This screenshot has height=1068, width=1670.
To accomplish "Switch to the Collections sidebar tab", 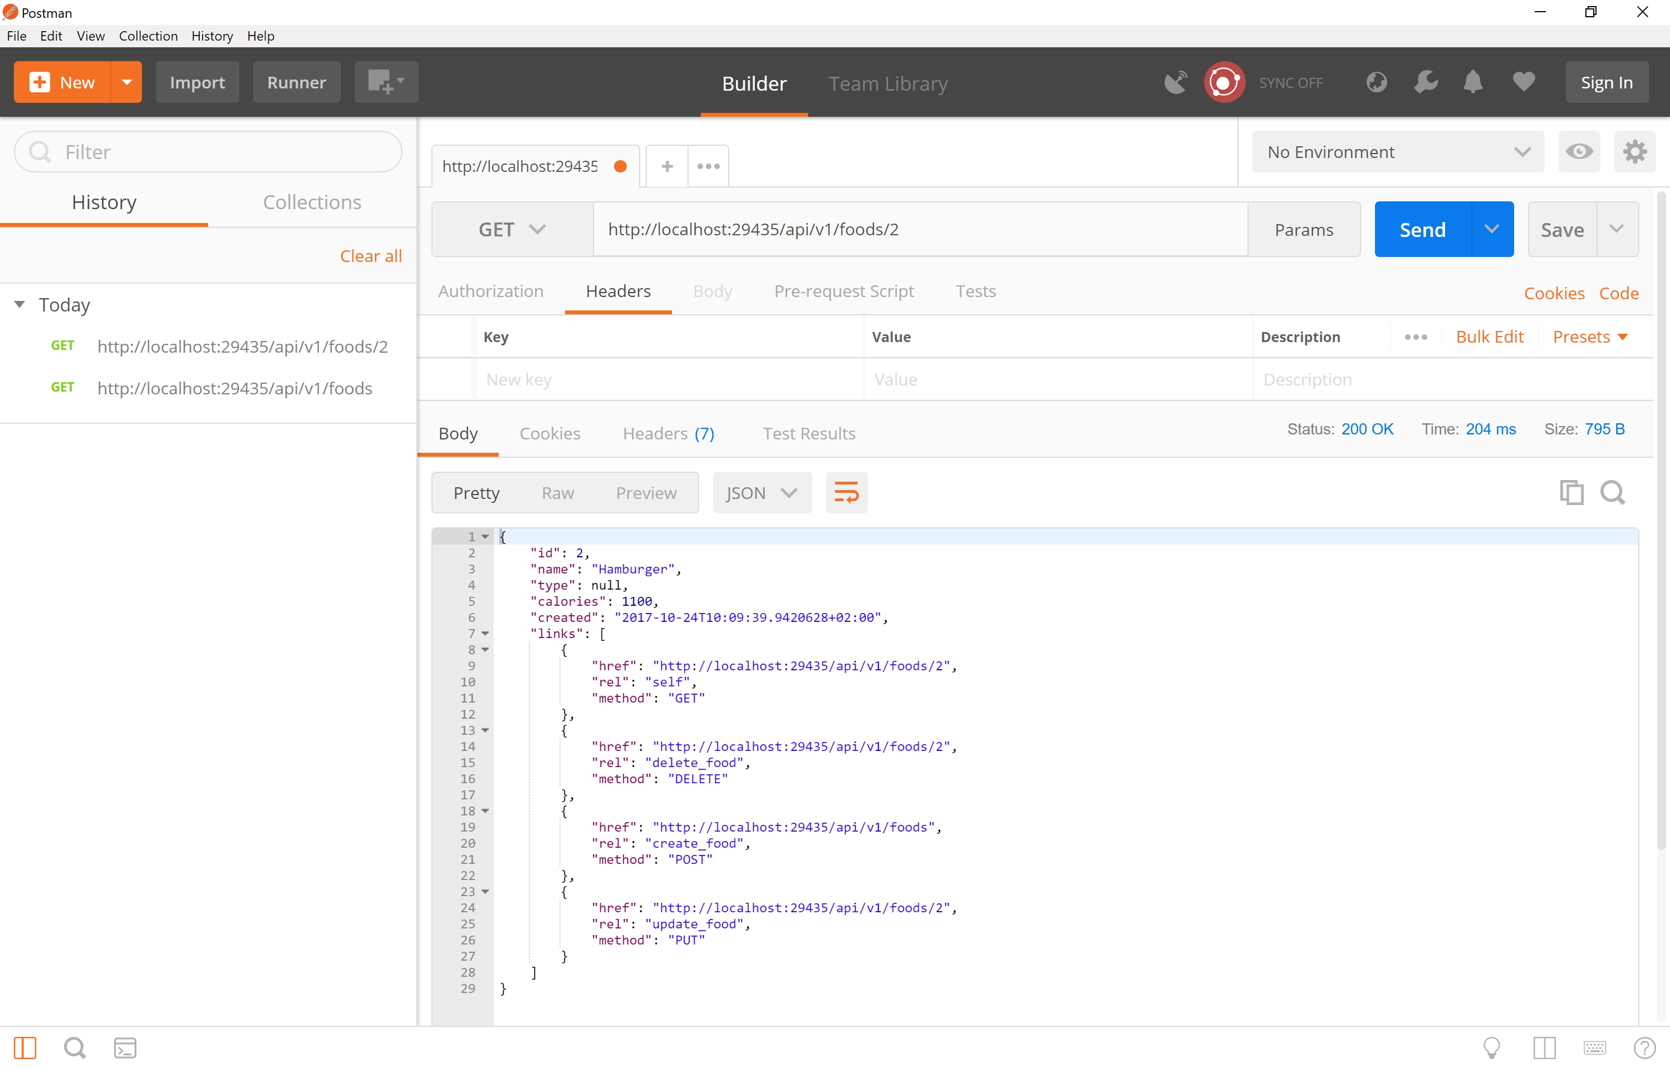I will 312,202.
